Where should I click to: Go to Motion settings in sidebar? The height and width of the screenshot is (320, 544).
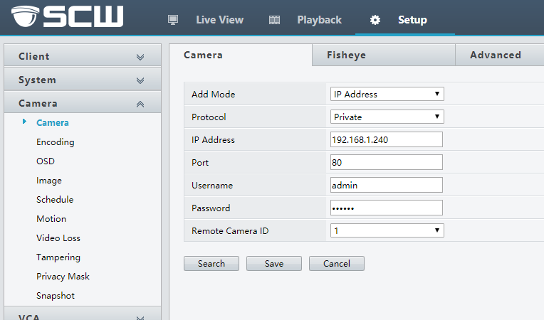pyautogui.click(x=51, y=219)
